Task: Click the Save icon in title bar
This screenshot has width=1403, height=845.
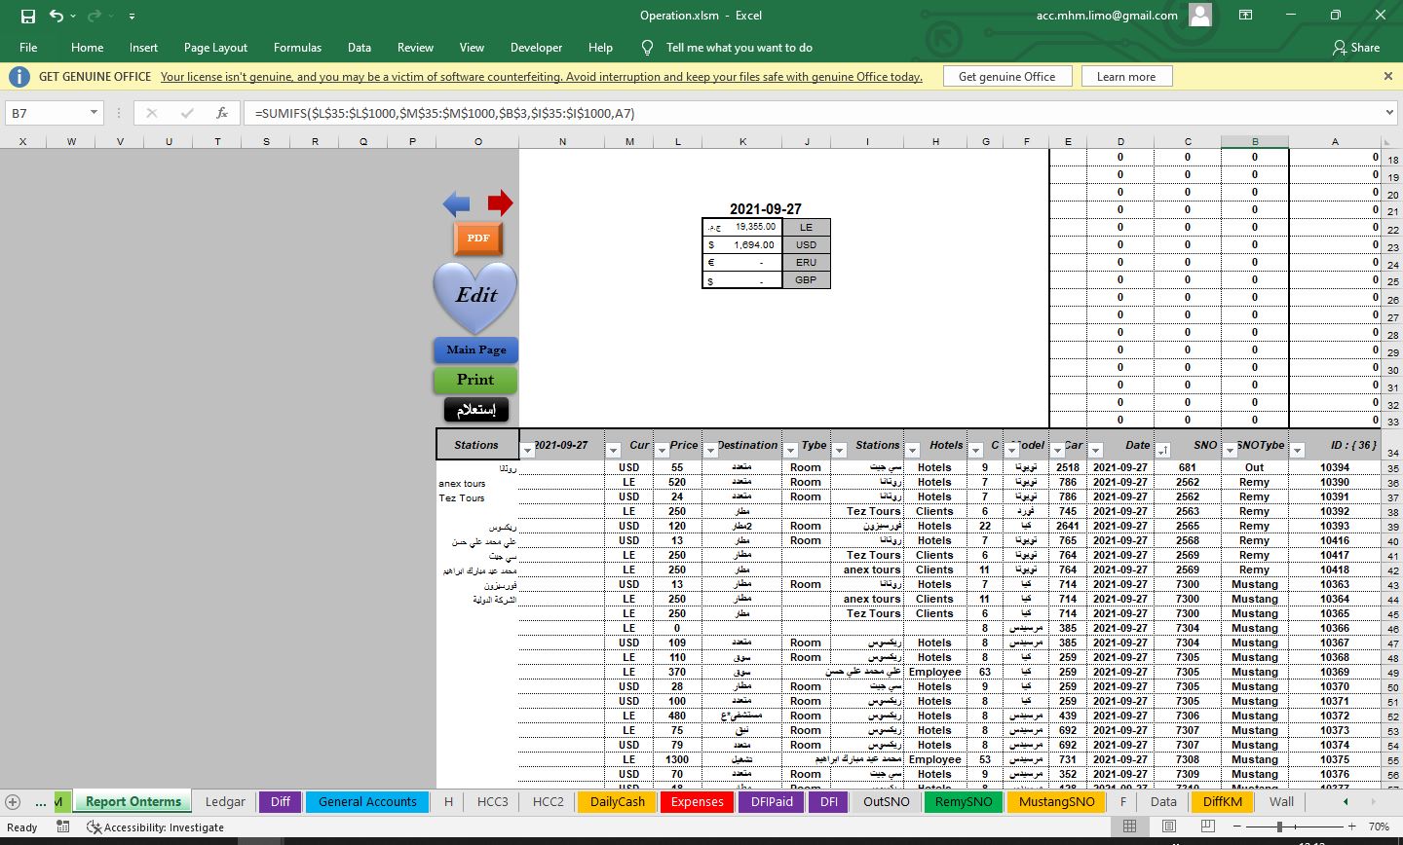Action: [27, 16]
